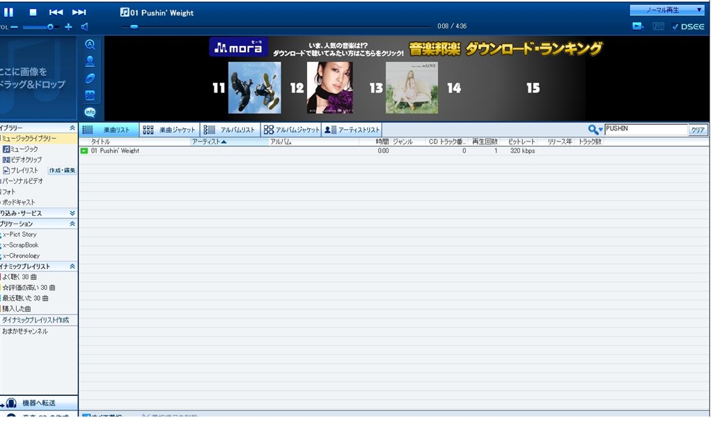Viewport: 713px width, 425px height.
Task: Click the disc icon beside the artwork
Action: click(x=90, y=78)
